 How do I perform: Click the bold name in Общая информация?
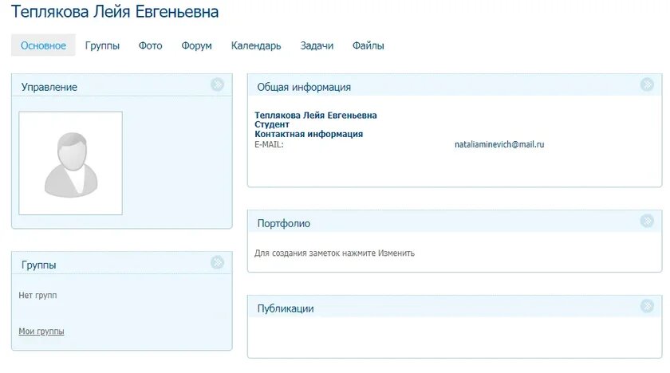tap(316, 116)
